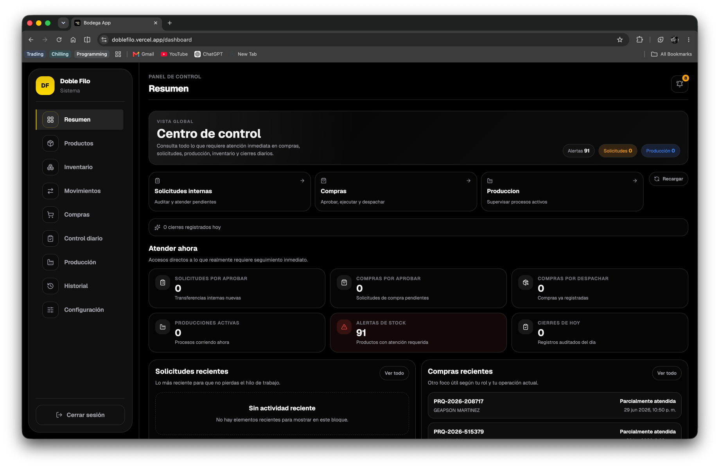Click the Solicitudes 0 orange pill

[618, 151]
